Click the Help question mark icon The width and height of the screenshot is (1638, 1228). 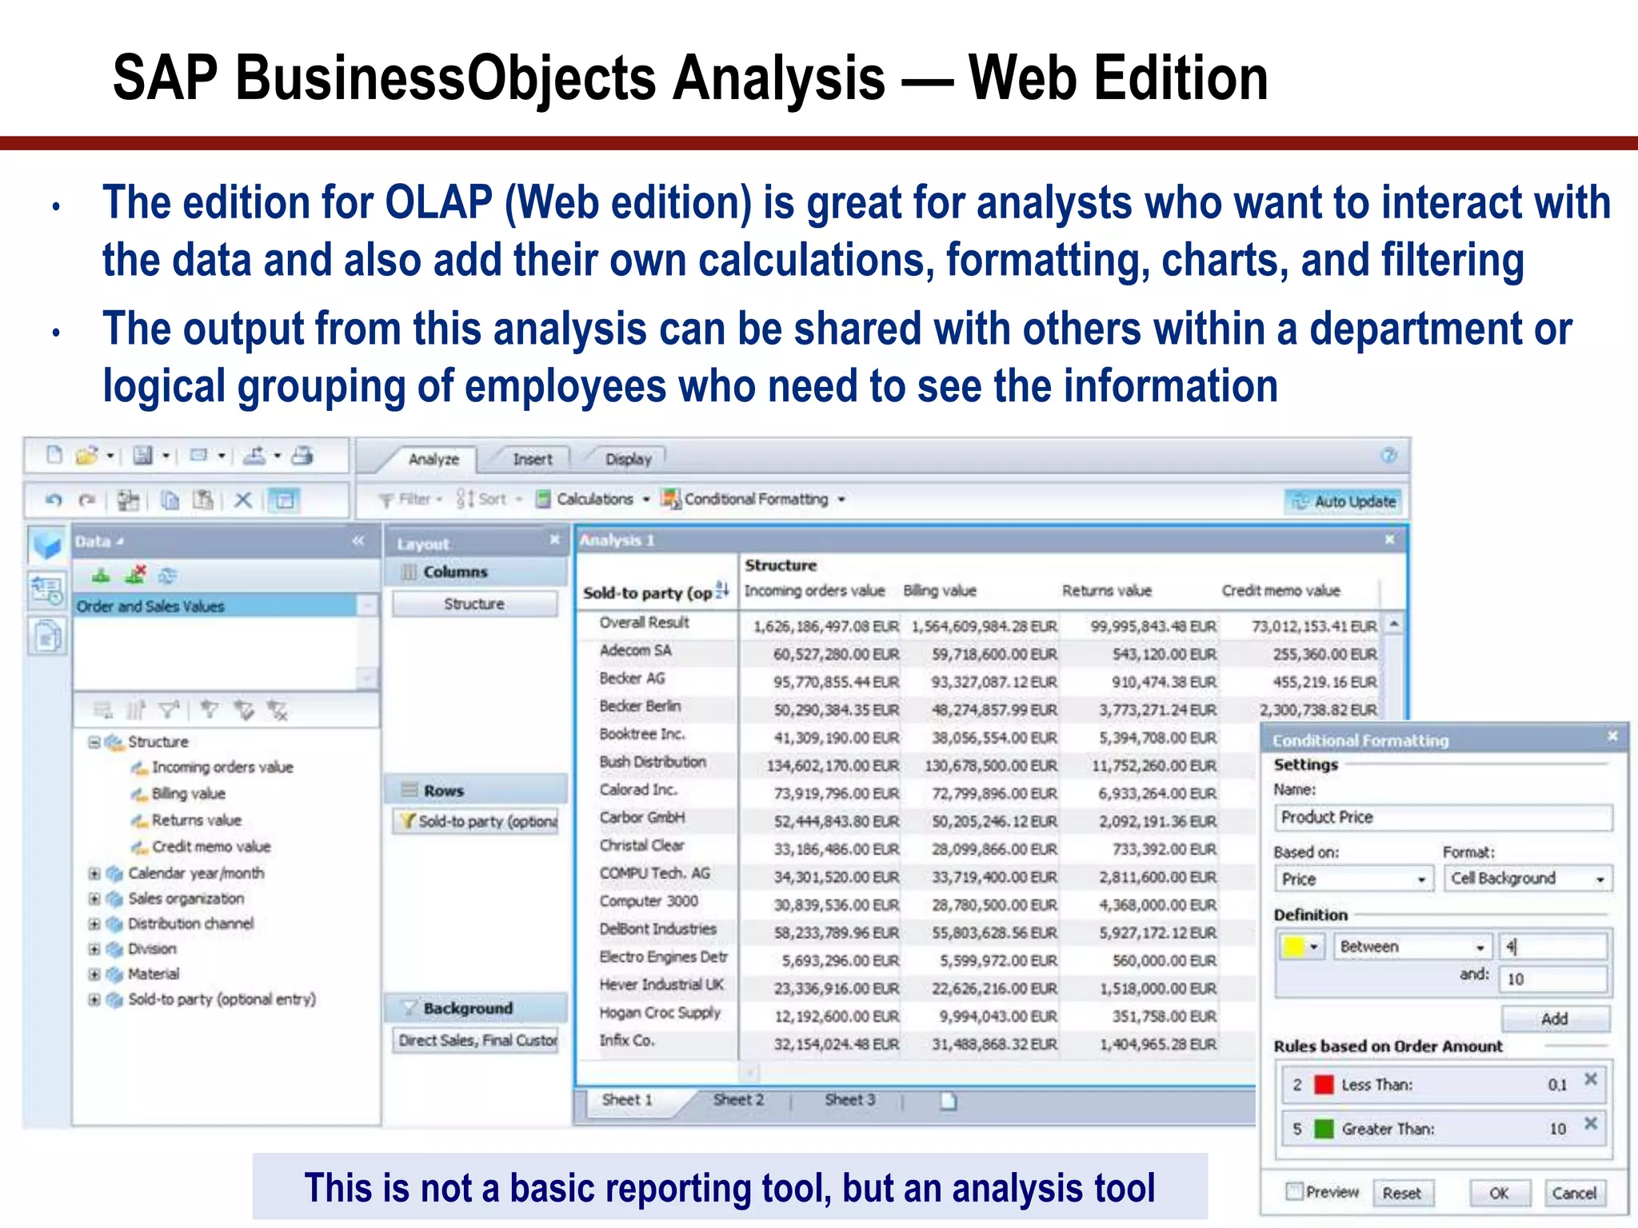[x=1388, y=455]
